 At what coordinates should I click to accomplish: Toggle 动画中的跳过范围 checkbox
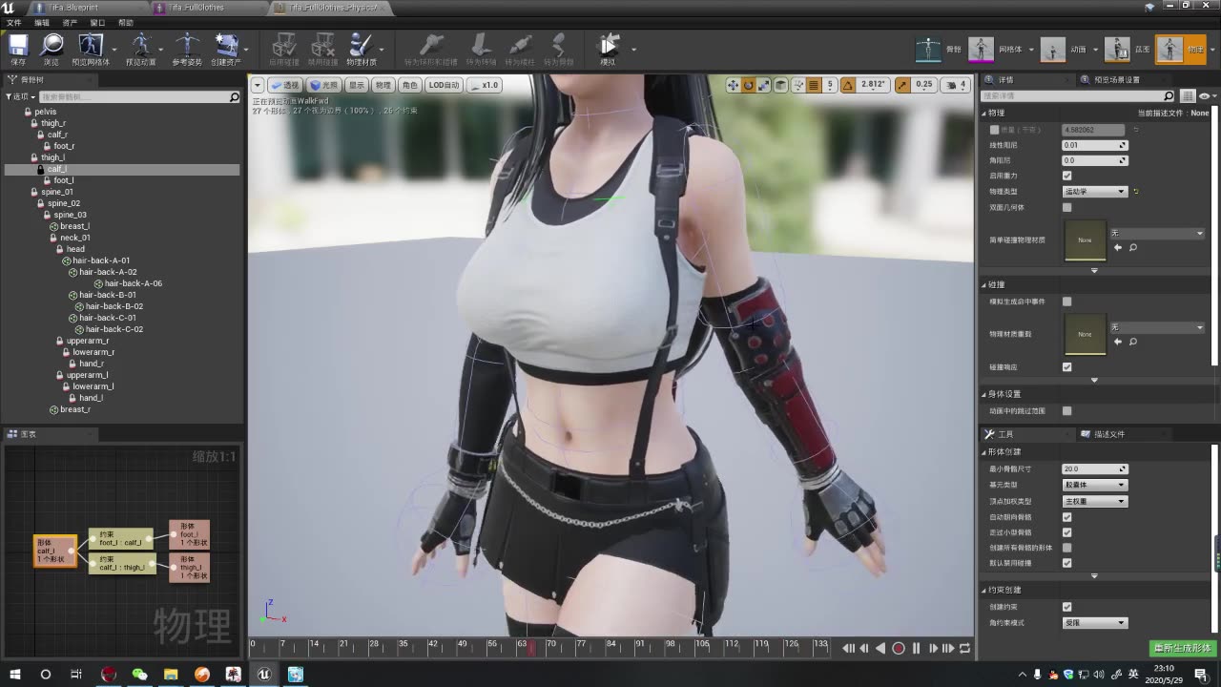[1066, 411]
